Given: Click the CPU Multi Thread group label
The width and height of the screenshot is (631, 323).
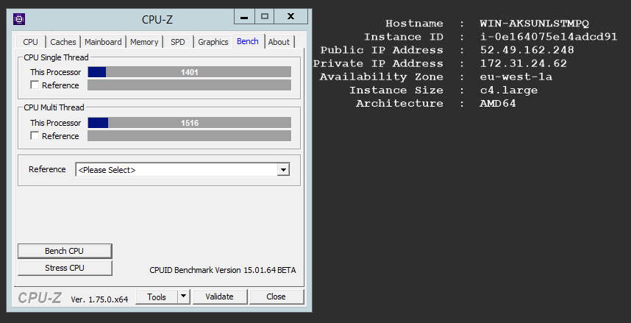Looking at the screenshot, I should (54, 107).
